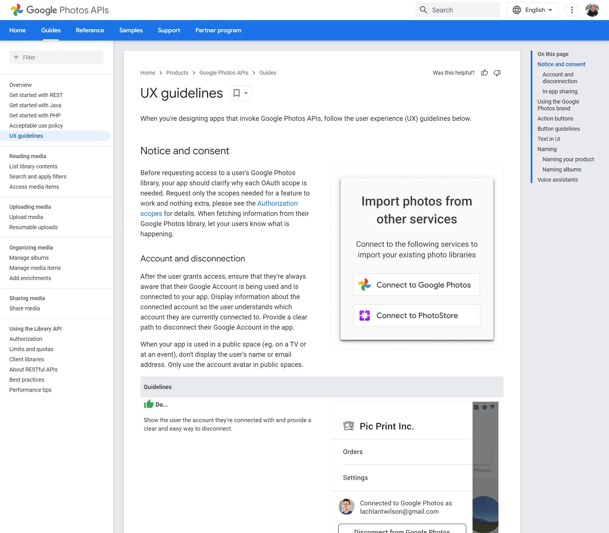Open Share media page

click(24, 308)
